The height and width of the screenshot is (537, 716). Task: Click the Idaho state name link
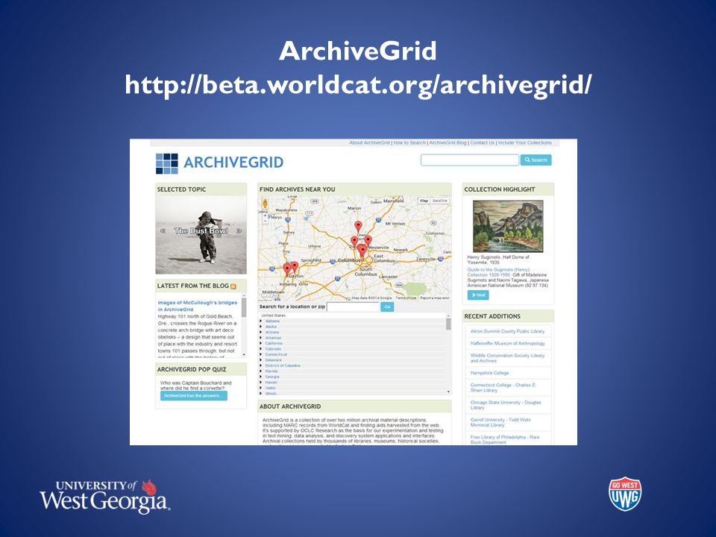(270, 388)
